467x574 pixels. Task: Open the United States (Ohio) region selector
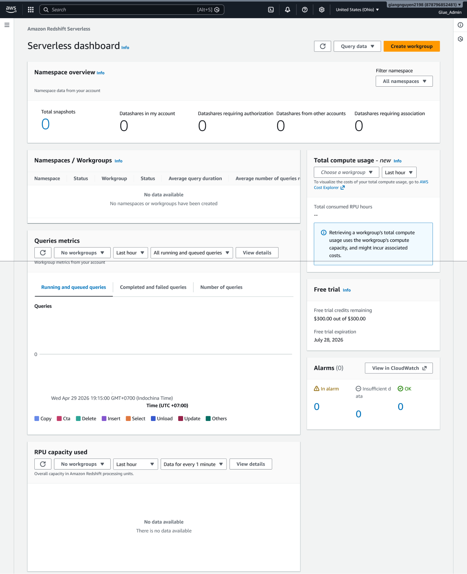[357, 10]
